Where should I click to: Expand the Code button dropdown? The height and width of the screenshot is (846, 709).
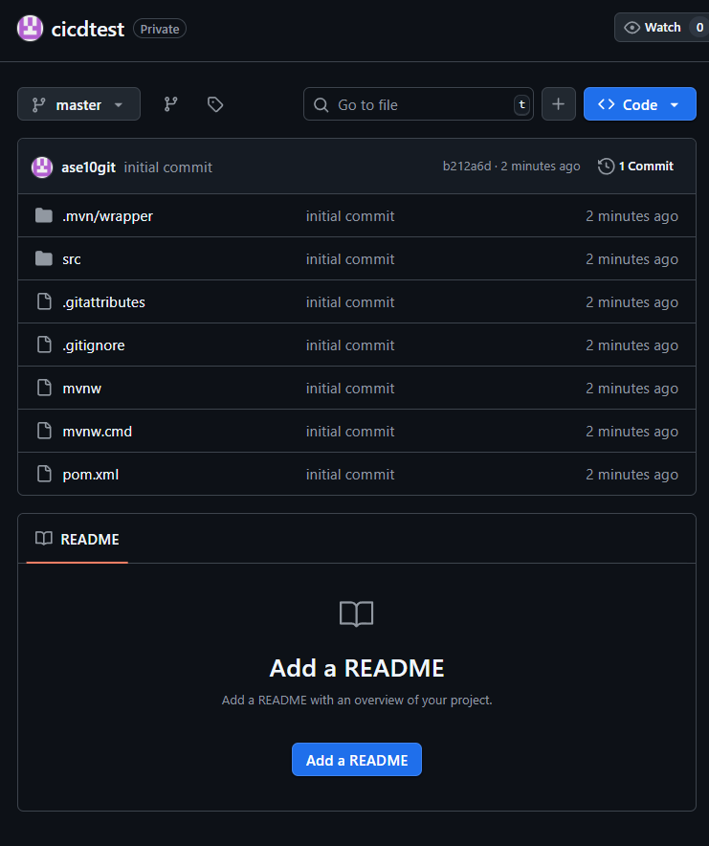(674, 104)
